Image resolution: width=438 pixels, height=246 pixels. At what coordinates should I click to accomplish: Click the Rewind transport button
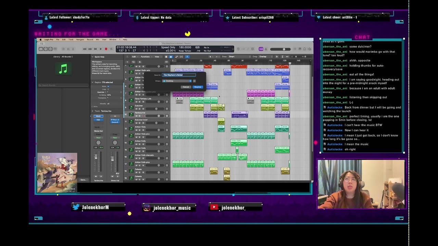[x=85, y=49]
